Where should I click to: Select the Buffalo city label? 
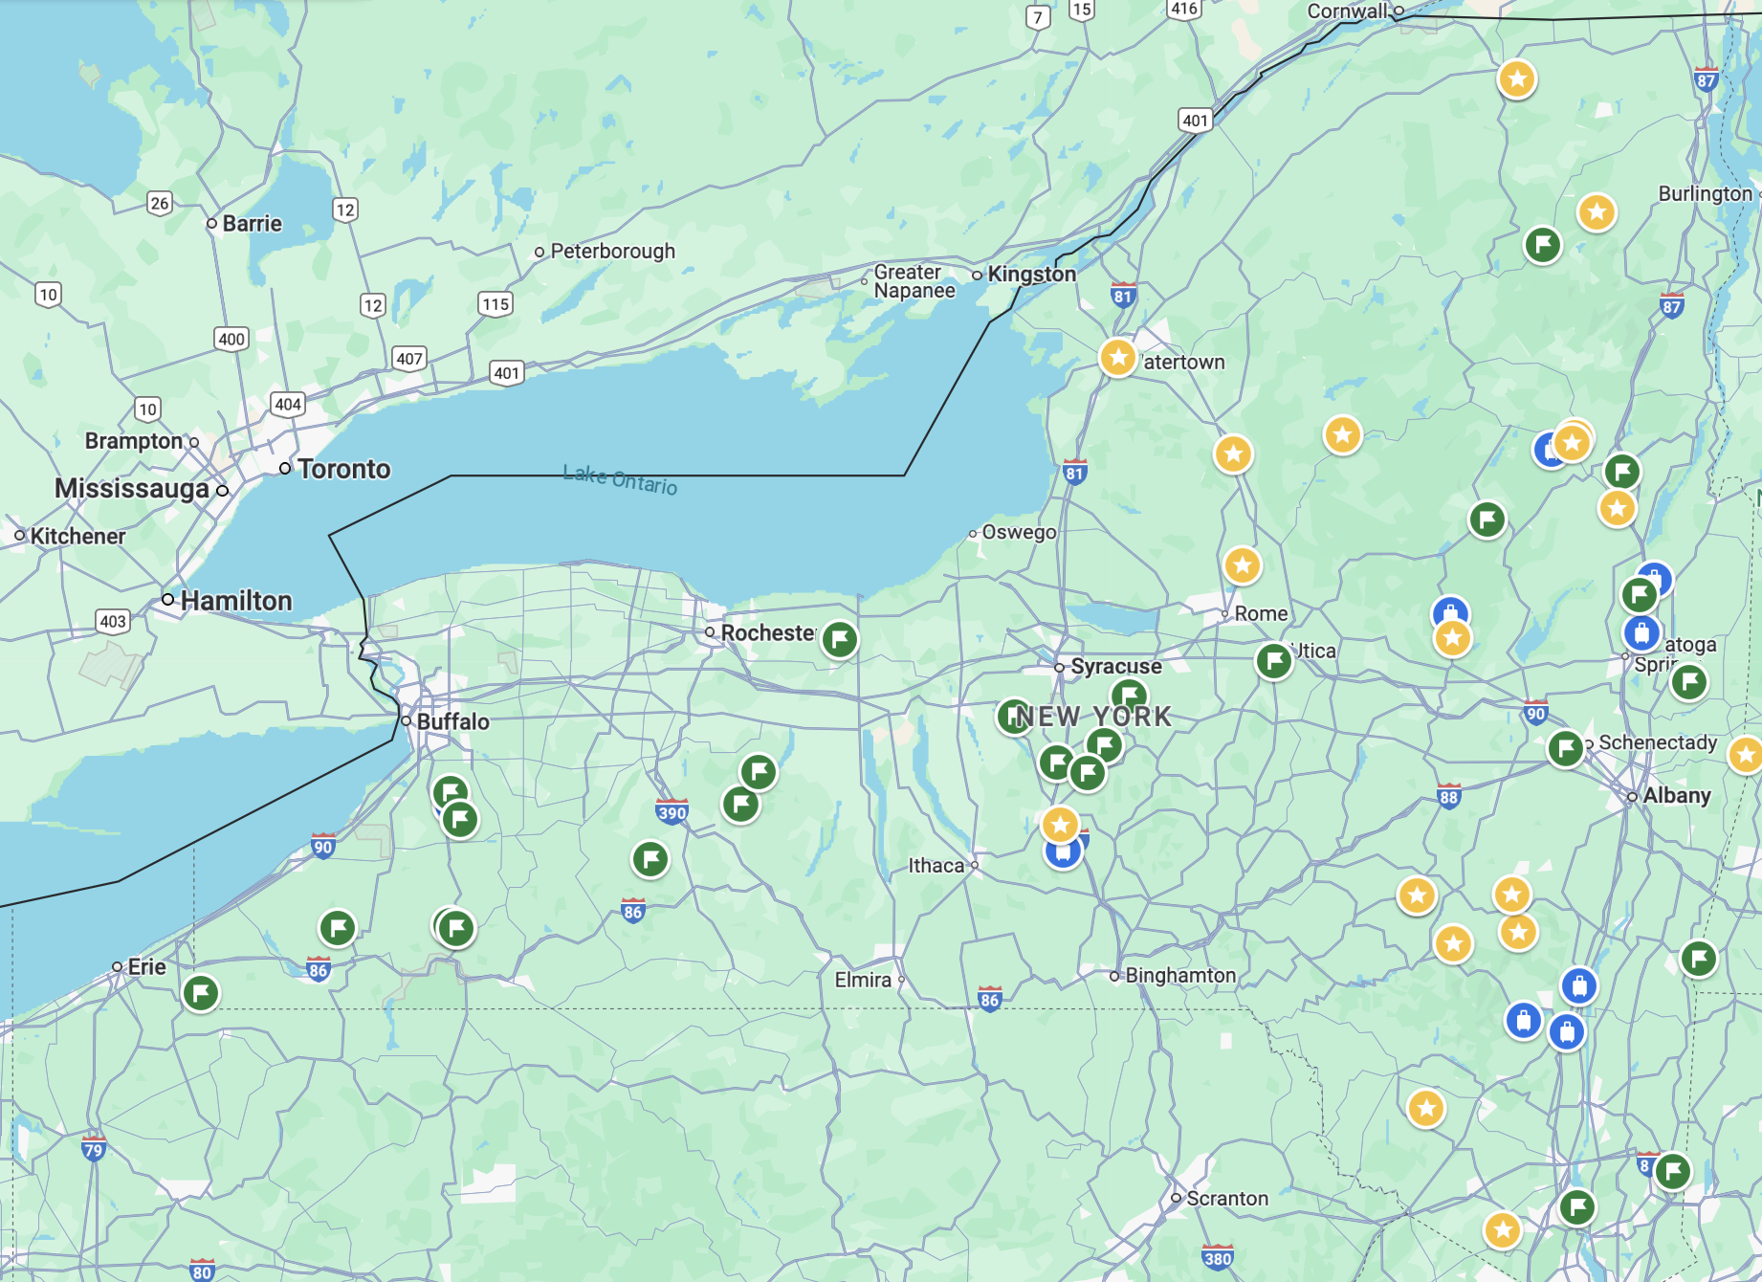(x=452, y=721)
